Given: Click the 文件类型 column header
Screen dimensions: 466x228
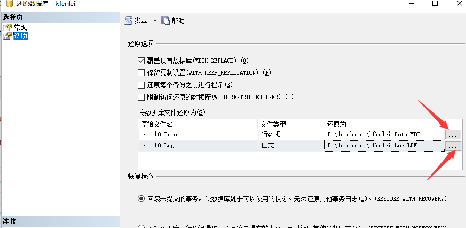Looking at the screenshot, I should pyautogui.click(x=290, y=124).
